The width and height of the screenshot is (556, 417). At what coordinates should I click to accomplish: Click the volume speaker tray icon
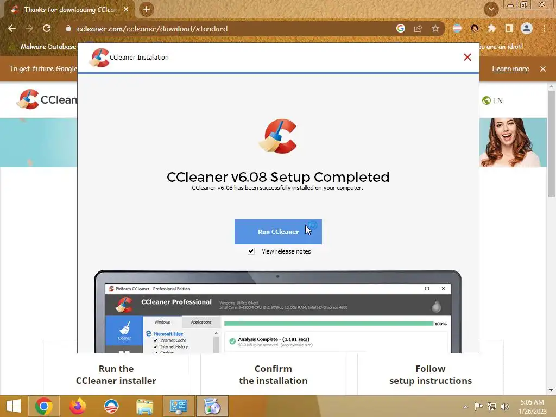pos(504,406)
